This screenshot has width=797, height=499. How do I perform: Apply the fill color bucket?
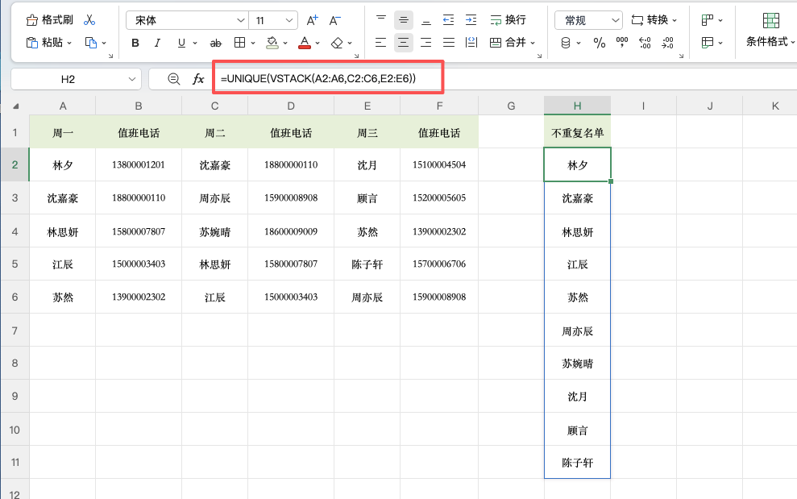point(272,43)
